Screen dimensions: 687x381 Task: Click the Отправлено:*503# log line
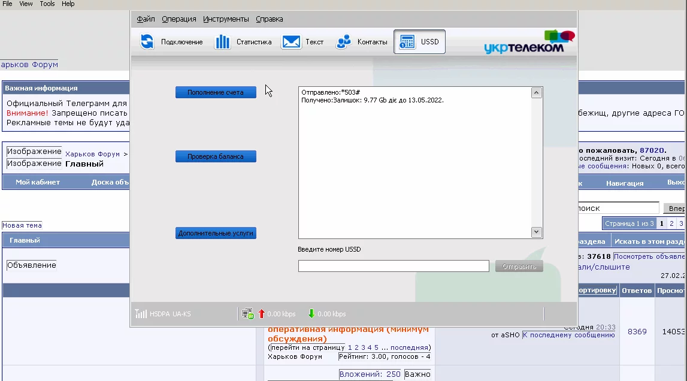click(331, 92)
